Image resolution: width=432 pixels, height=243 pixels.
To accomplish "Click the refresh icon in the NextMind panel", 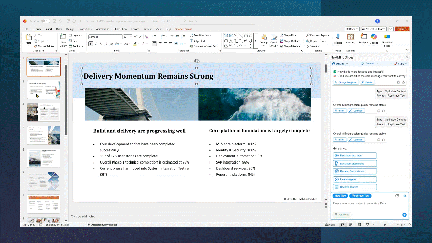I will click(x=397, y=196).
